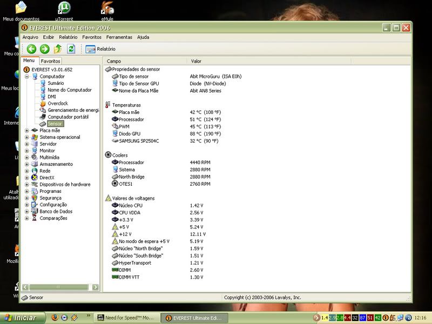432x324 pixels.
Task: Open the Arquivo menu
Action: [30, 37]
